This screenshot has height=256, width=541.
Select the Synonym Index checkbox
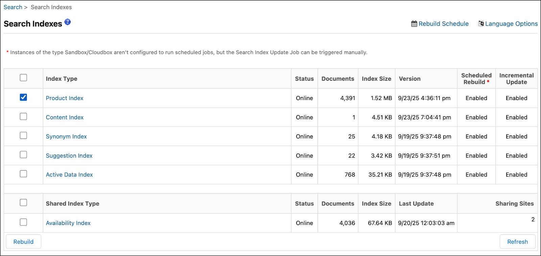[x=23, y=136]
